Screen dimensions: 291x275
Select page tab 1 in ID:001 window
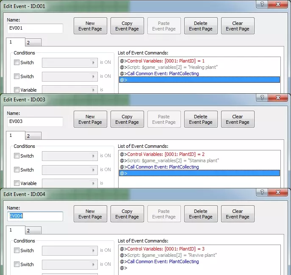coord(16,42)
